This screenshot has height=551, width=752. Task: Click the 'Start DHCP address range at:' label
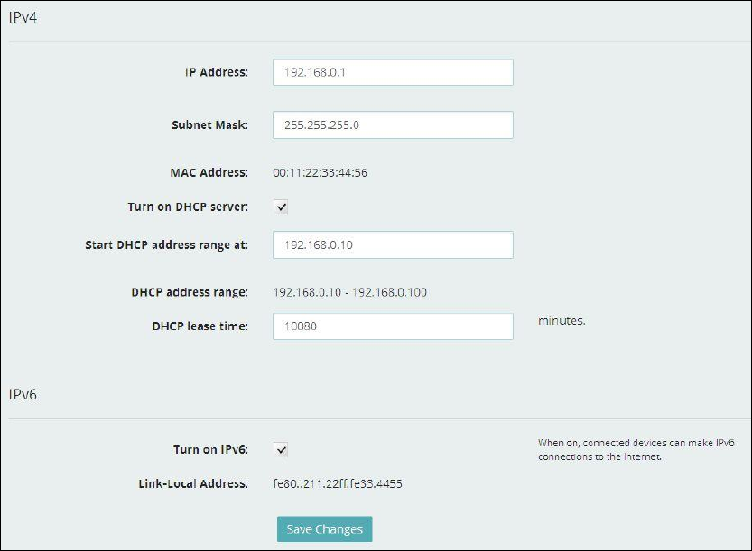(x=166, y=244)
